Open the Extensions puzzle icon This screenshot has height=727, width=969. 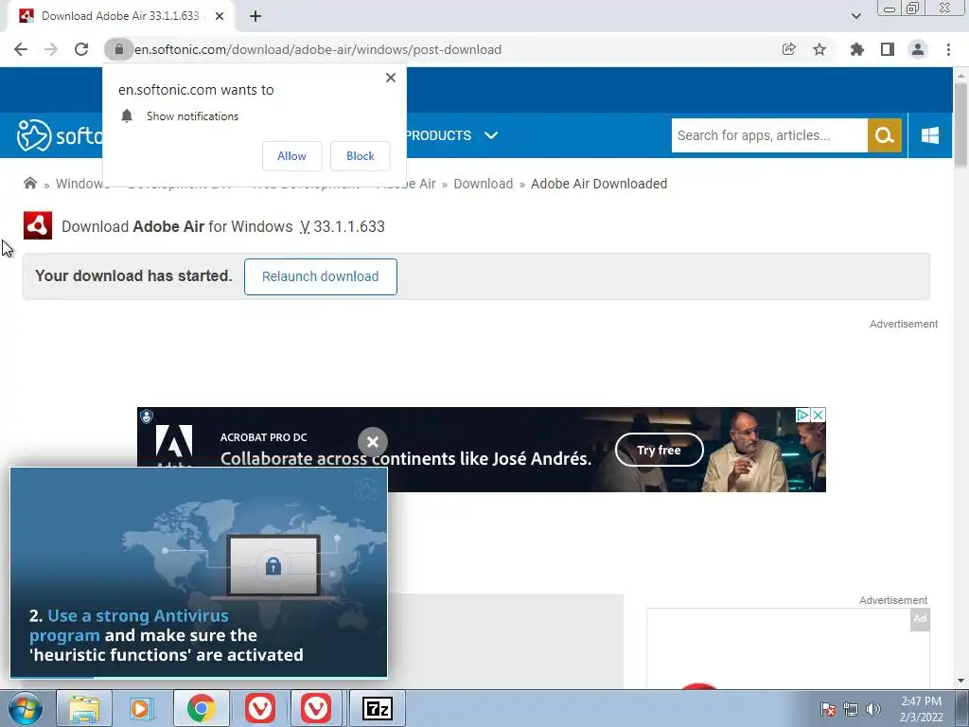[856, 49]
